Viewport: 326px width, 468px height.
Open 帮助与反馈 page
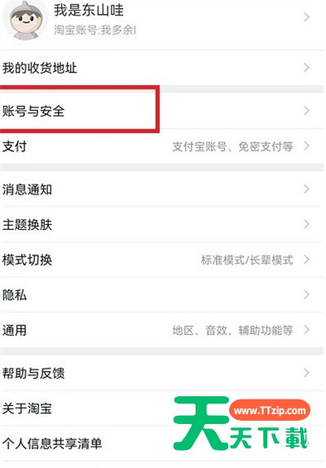coord(162,373)
